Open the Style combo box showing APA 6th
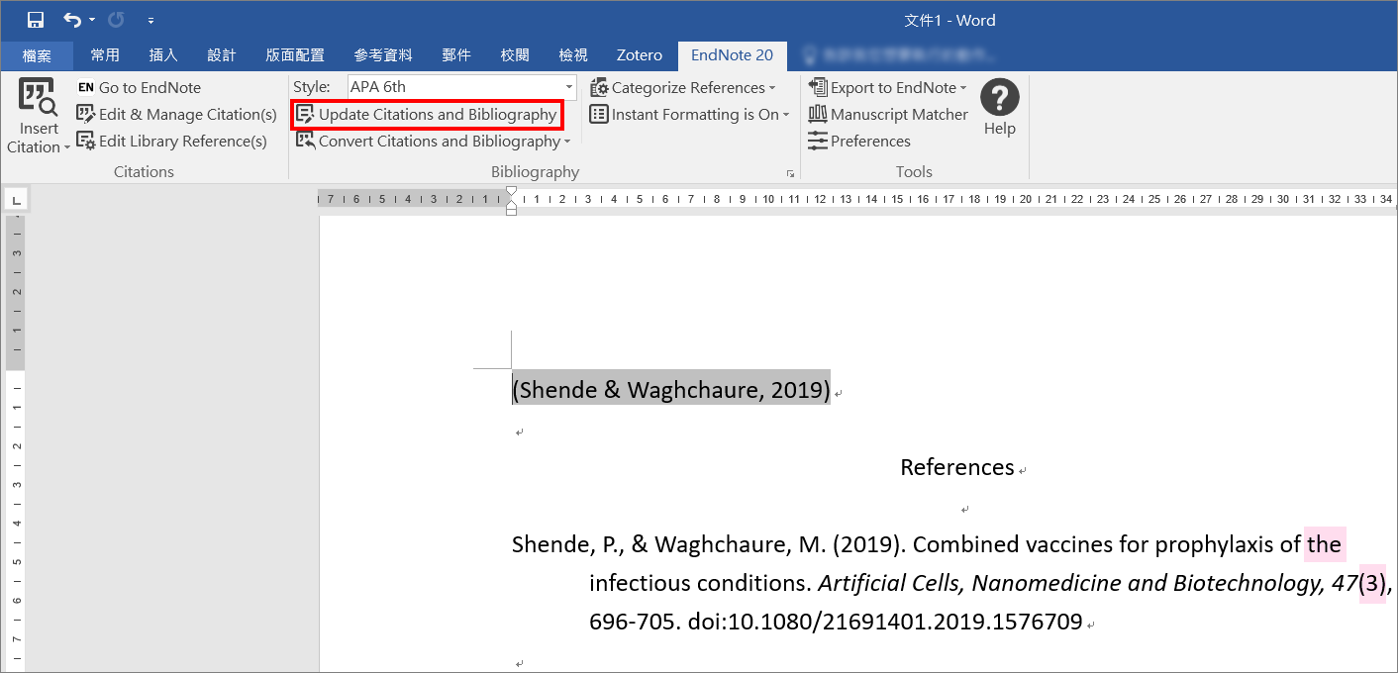Screen dimensions: 1398x673 461,87
